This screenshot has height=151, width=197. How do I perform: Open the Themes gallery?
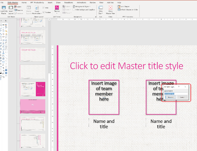tap(57, 9)
